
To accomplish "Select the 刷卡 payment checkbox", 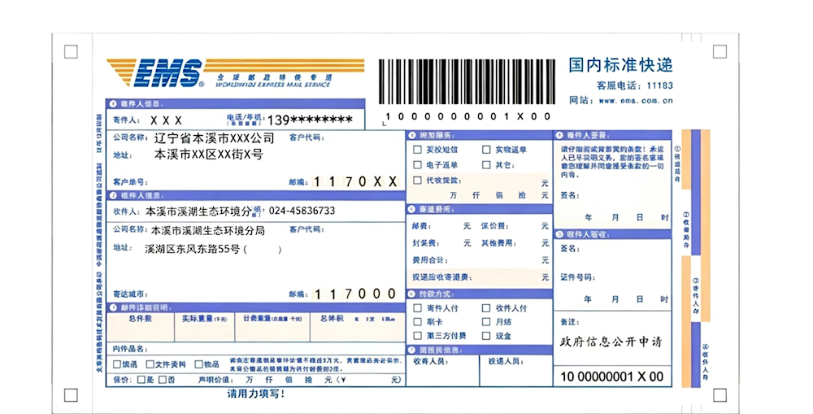I will click(x=417, y=321).
